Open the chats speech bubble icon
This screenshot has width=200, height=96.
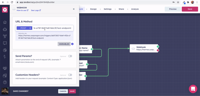[x=5, y=43]
